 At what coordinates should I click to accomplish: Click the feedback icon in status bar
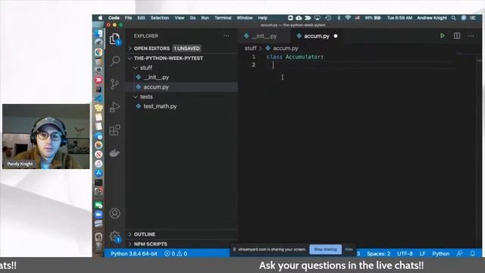(460, 253)
